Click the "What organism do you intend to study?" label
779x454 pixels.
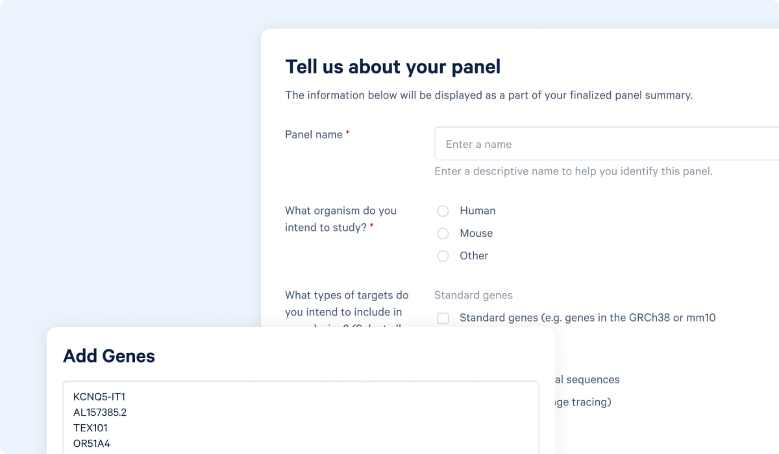point(340,219)
